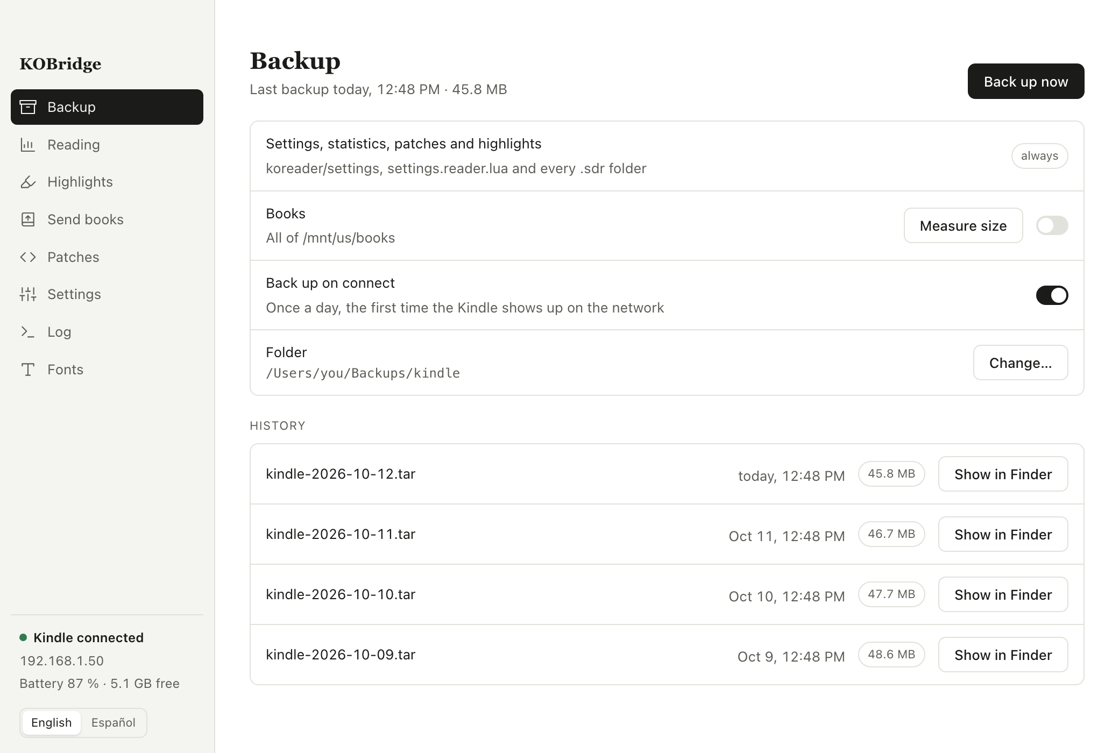This screenshot has height=753, width=1119.
Task: Switch to the Settings page
Action: tap(107, 294)
